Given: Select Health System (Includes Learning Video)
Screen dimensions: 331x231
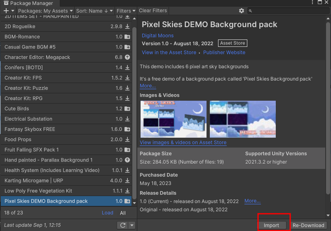Looking at the screenshot, I should point(66,170).
